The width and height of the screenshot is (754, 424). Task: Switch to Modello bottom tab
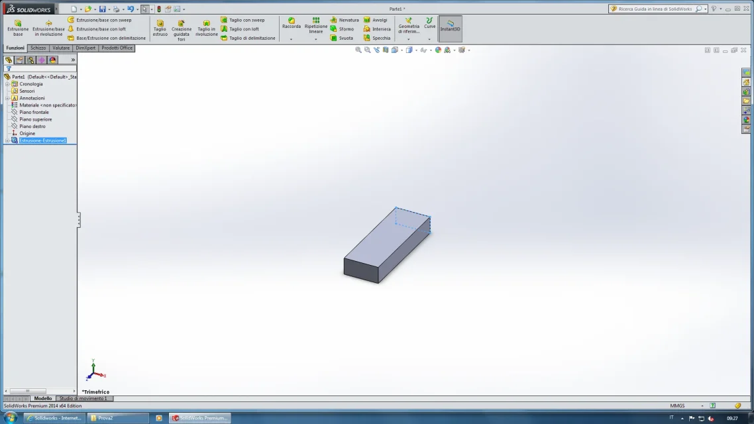tap(43, 399)
